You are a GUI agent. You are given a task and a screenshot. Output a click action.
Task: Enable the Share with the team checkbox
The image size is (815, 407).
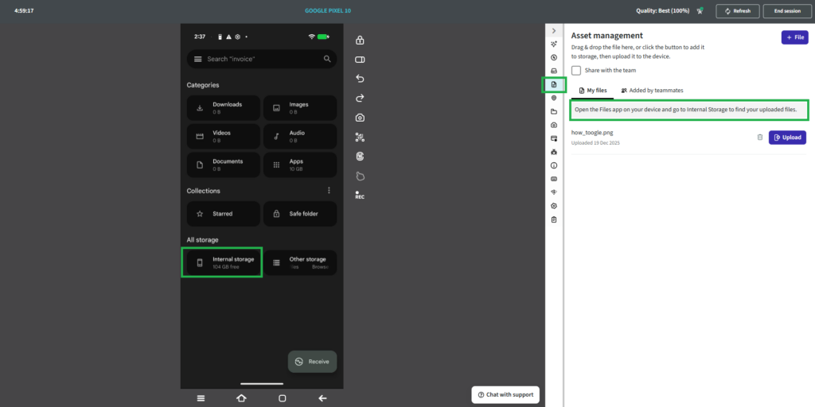576,70
